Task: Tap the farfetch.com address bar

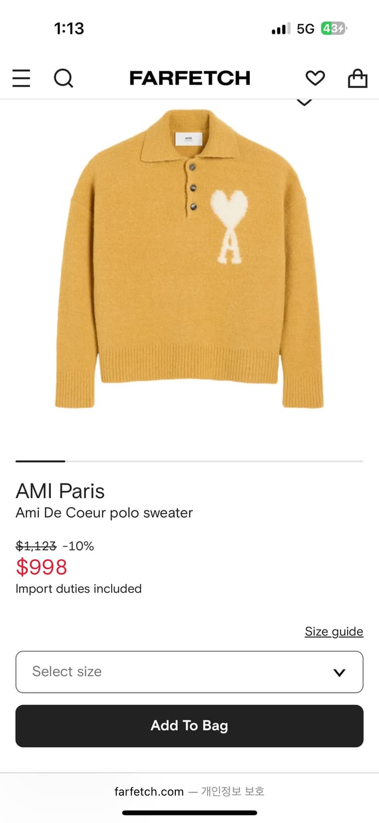Action: [x=190, y=791]
